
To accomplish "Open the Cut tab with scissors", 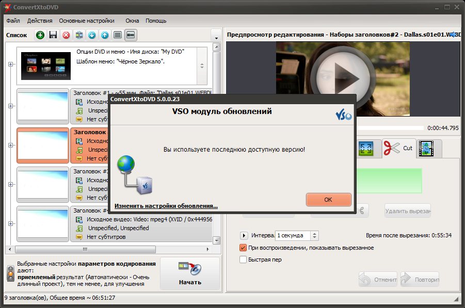I will [x=398, y=148].
